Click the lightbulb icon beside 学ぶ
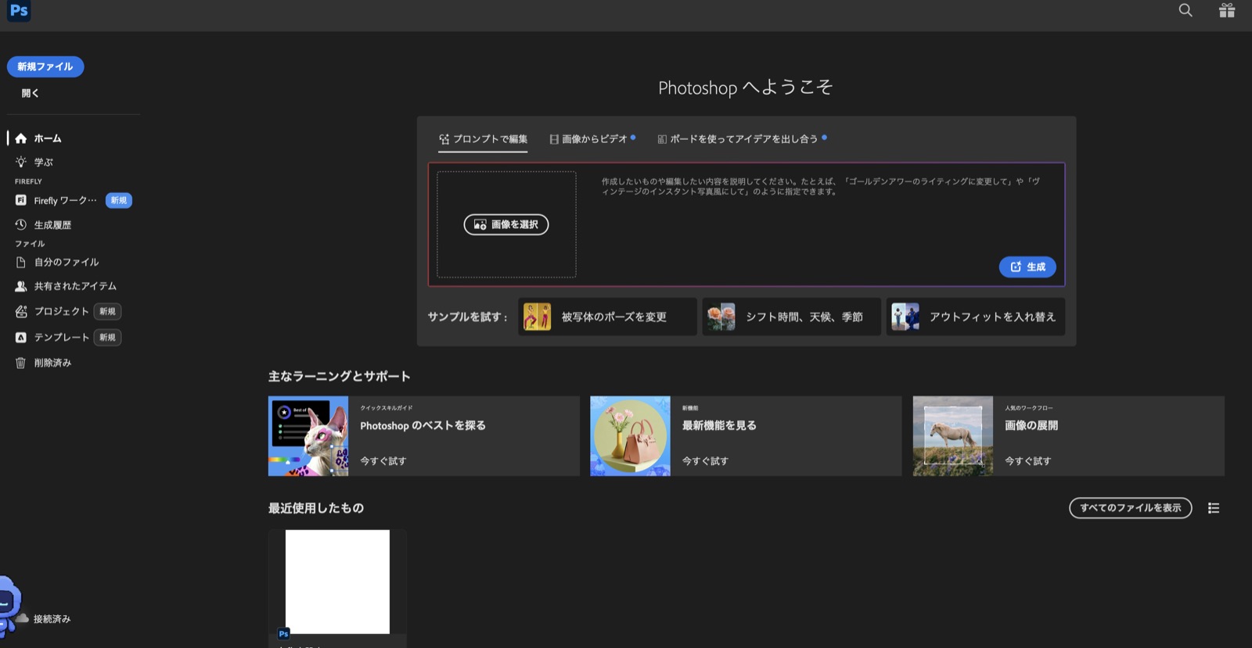The width and height of the screenshot is (1252, 648). pos(21,162)
